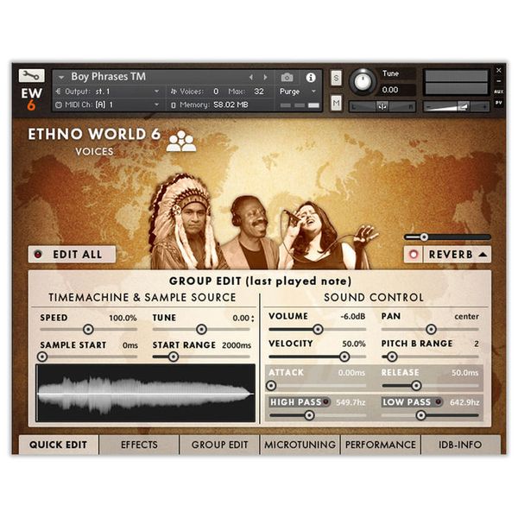Click the Purge button
This screenshot has width=518, height=518.
[x=290, y=92]
